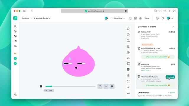The image size is (189, 106).
Task: Open the comments bubble tool
Action: pyautogui.click(x=128, y=29)
